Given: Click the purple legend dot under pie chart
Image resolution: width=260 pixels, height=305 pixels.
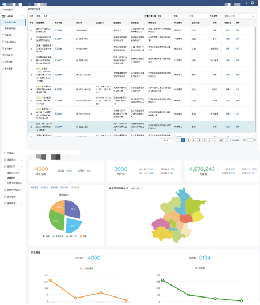Looking at the screenshot, I should click(x=44, y=237).
